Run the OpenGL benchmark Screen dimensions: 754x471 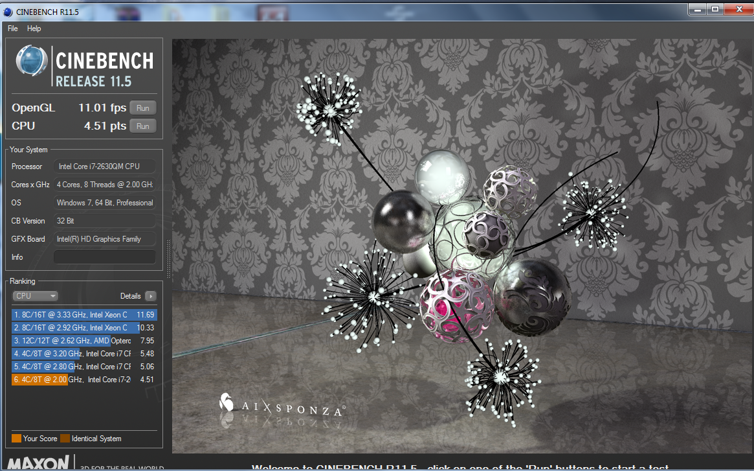[143, 108]
